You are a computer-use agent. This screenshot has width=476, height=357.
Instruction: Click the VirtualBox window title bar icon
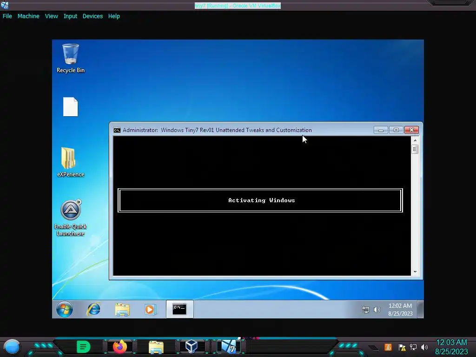coord(5,5)
